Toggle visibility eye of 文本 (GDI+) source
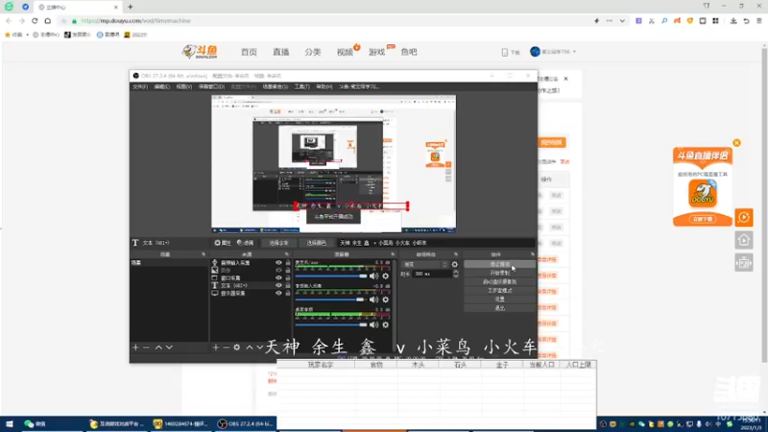The height and width of the screenshot is (432, 768). (x=278, y=285)
